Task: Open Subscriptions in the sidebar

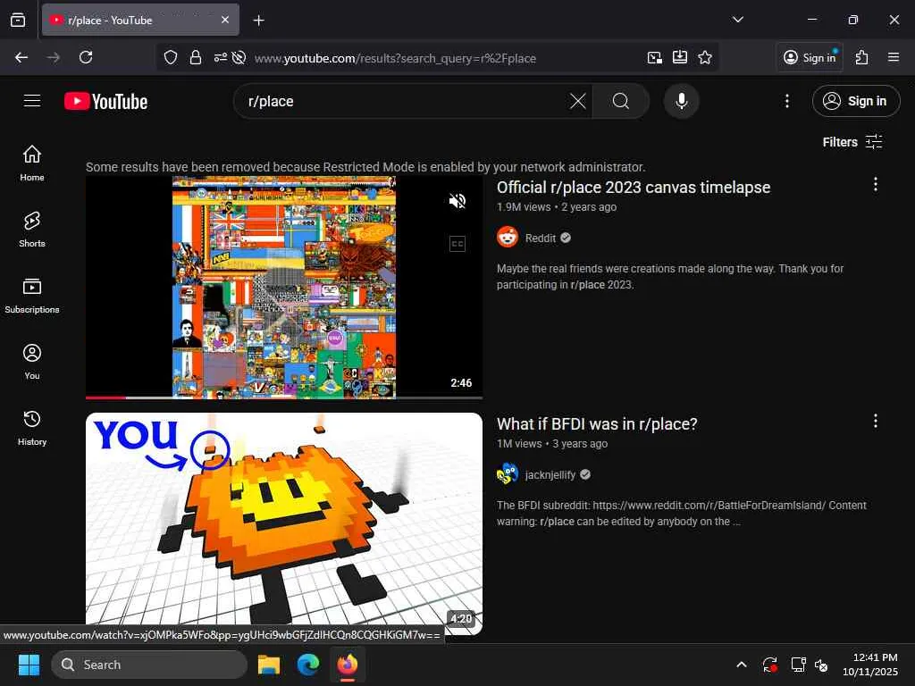Action: (x=32, y=296)
